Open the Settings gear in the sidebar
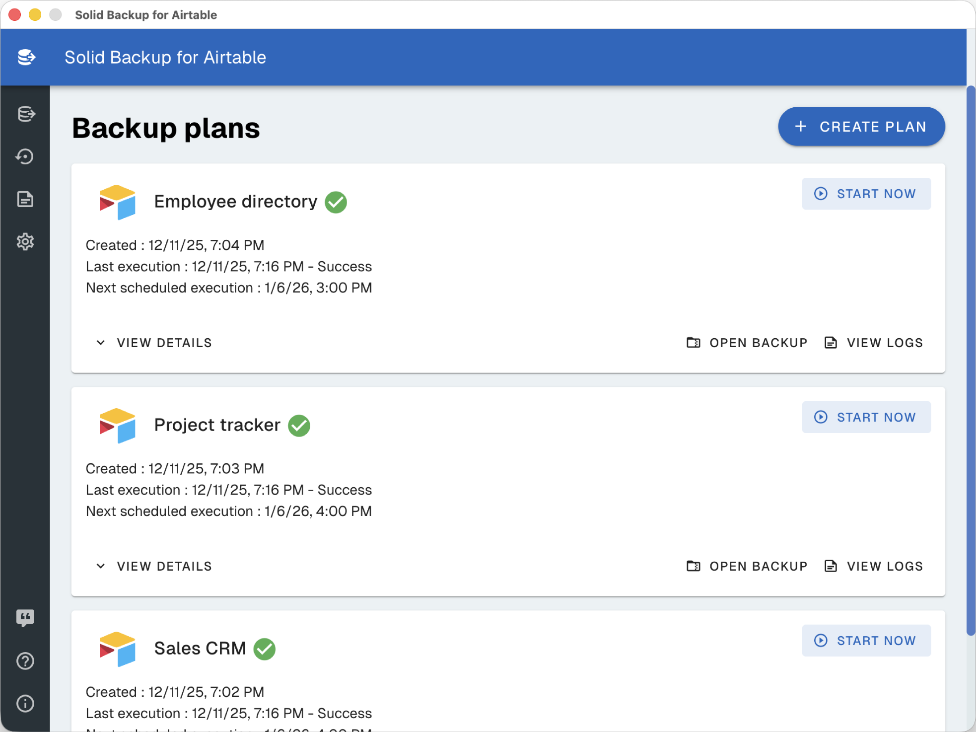 click(x=25, y=241)
